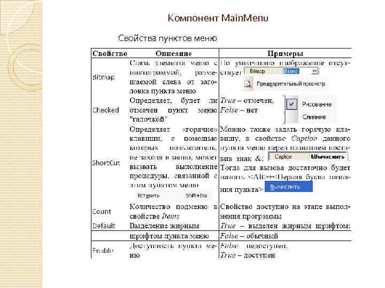Click the text True – отмечен
385x288 pixels.
(247, 100)
